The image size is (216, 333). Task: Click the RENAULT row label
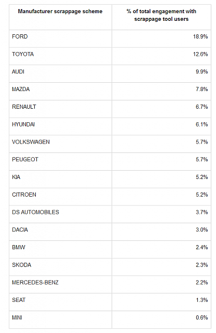point(24,107)
